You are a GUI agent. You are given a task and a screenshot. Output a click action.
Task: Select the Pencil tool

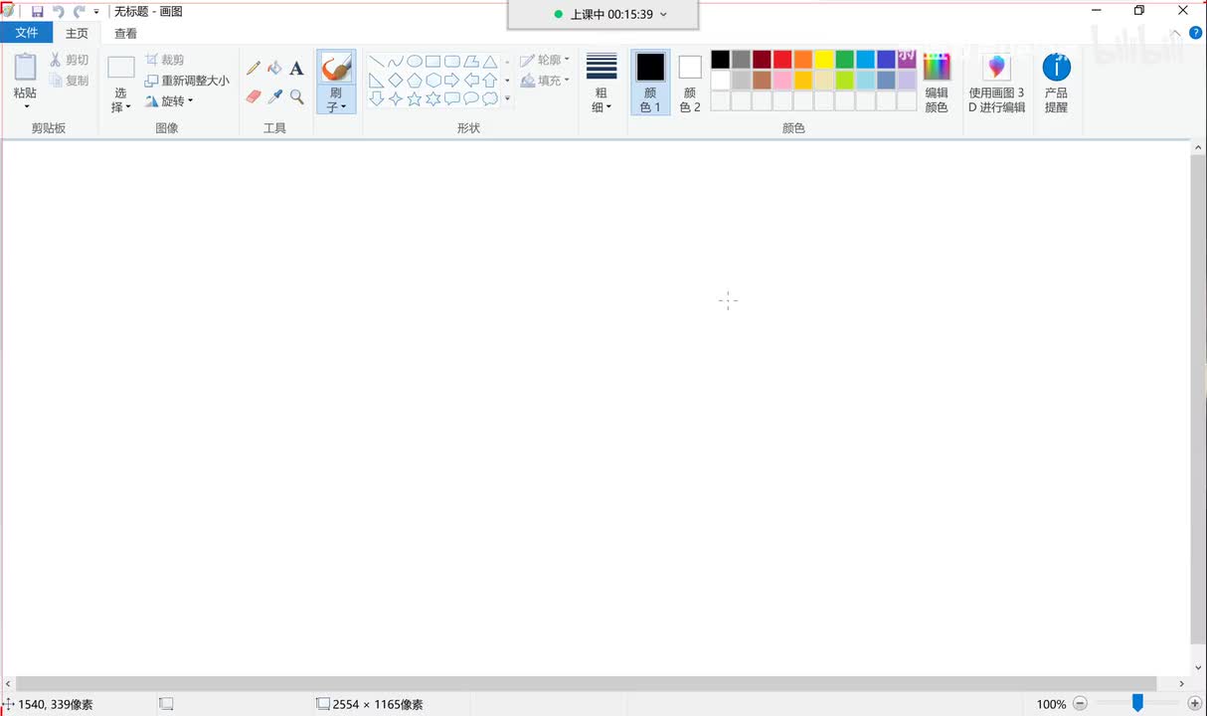tap(254, 69)
